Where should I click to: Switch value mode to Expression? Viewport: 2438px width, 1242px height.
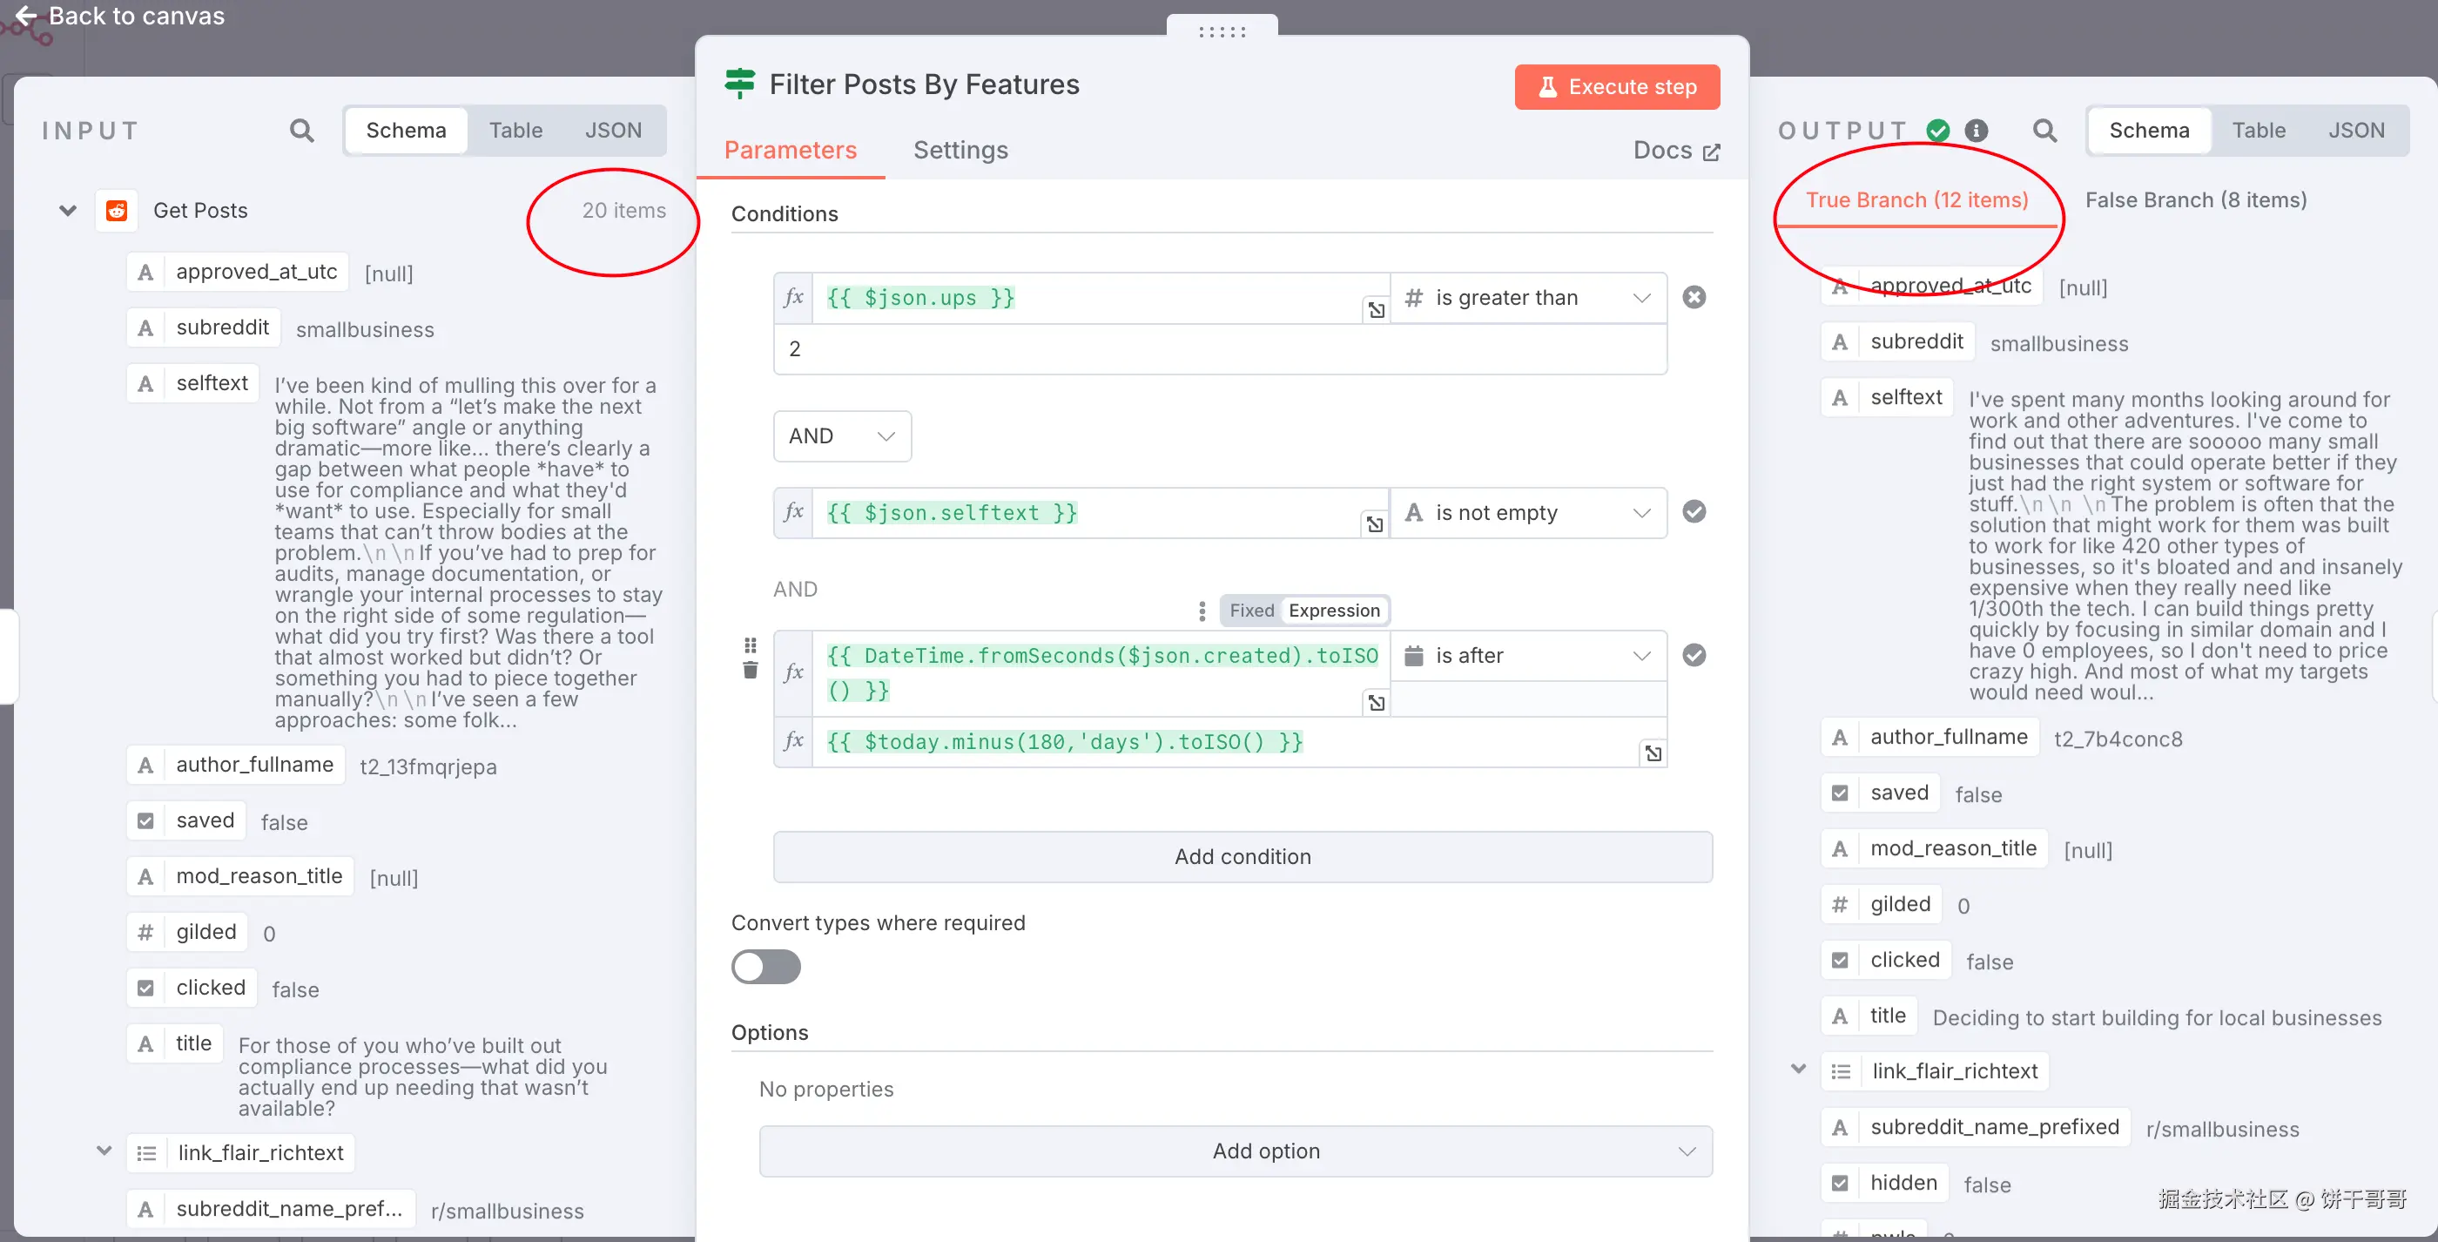1334,611
